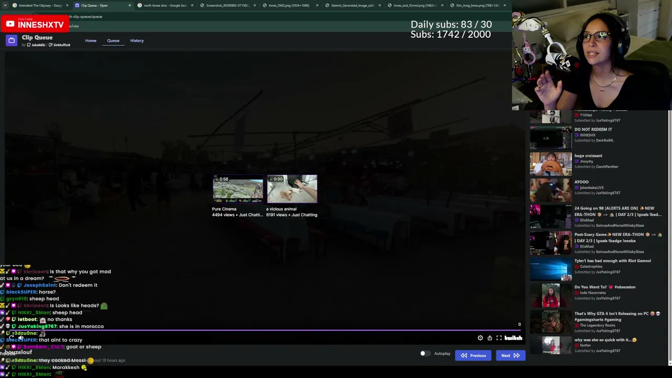The width and height of the screenshot is (672, 378).
Task: Go to Previous clip
Action: click(x=474, y=355)
